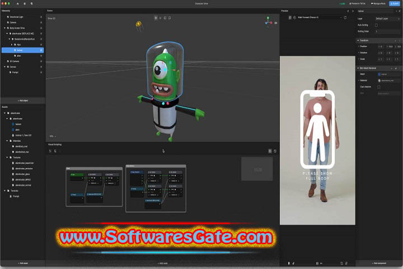Open the home icon in the title bar
403x269 pixels.
point(17,3)
